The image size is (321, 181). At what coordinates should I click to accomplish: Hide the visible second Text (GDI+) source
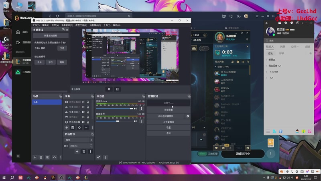pyautogui.click(x=83, y=112)
